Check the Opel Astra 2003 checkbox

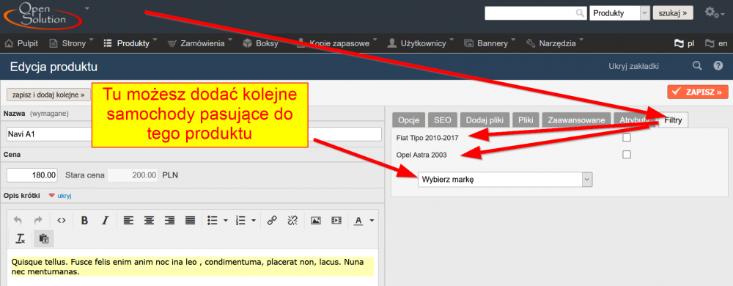[x=627, y=154]
